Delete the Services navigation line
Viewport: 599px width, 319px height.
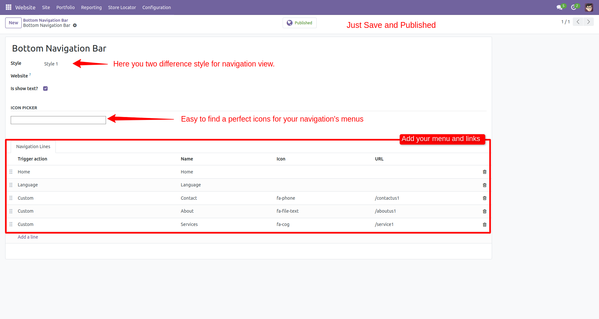click(485, 224)
